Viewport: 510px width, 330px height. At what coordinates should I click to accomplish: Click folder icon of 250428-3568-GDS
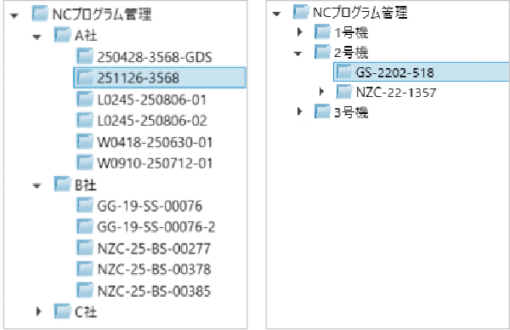tap(85, 56)
